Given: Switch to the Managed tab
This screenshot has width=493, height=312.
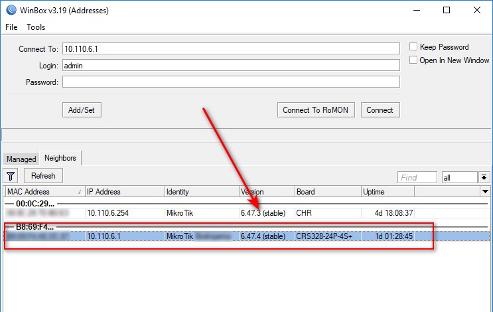Looking at the screenshot, I should point(21,159).
